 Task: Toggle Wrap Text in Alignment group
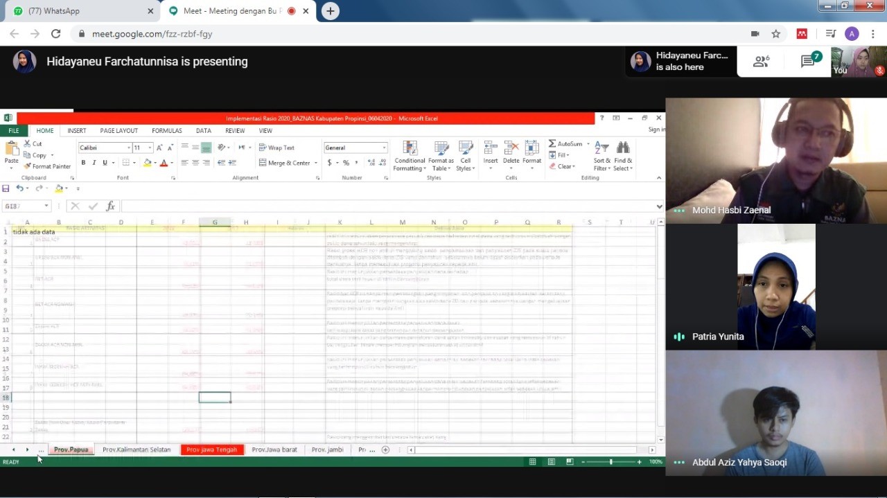[x=276, y=148]
